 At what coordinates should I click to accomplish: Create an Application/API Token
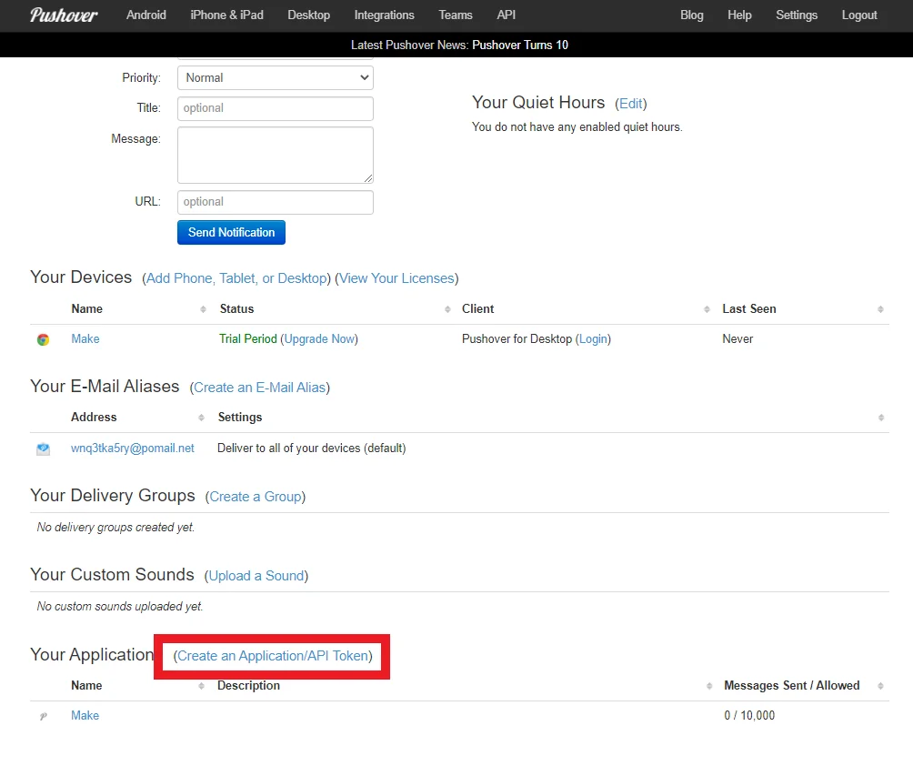pyautogui.click(x=273, y=656)
